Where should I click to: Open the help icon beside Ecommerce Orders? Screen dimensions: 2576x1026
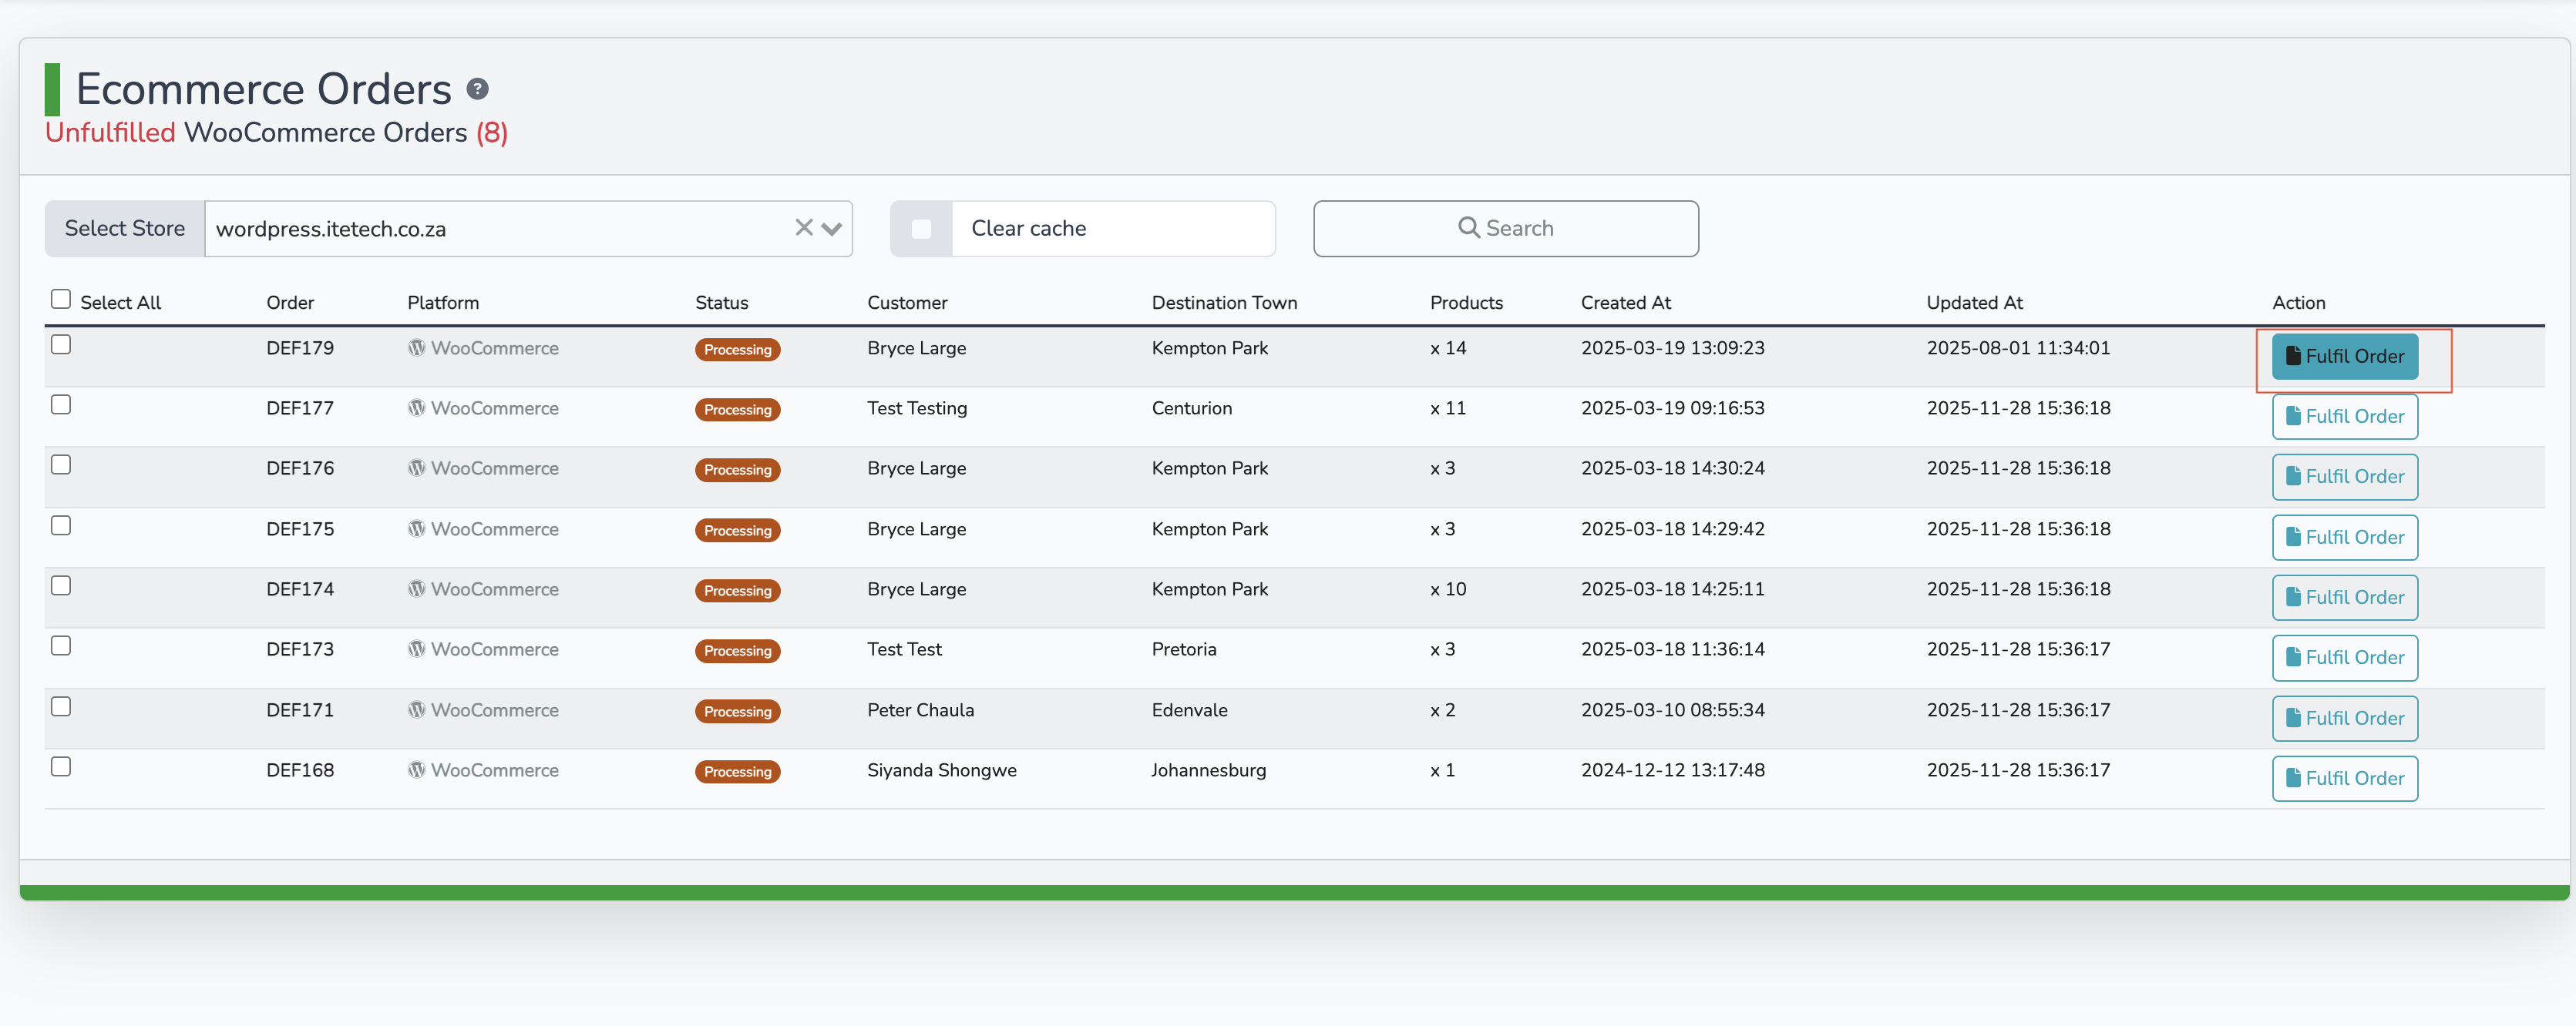tap(477, 90)
